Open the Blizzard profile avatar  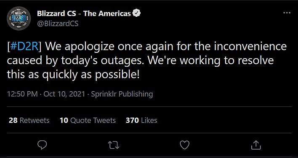[x=19, y=19]
